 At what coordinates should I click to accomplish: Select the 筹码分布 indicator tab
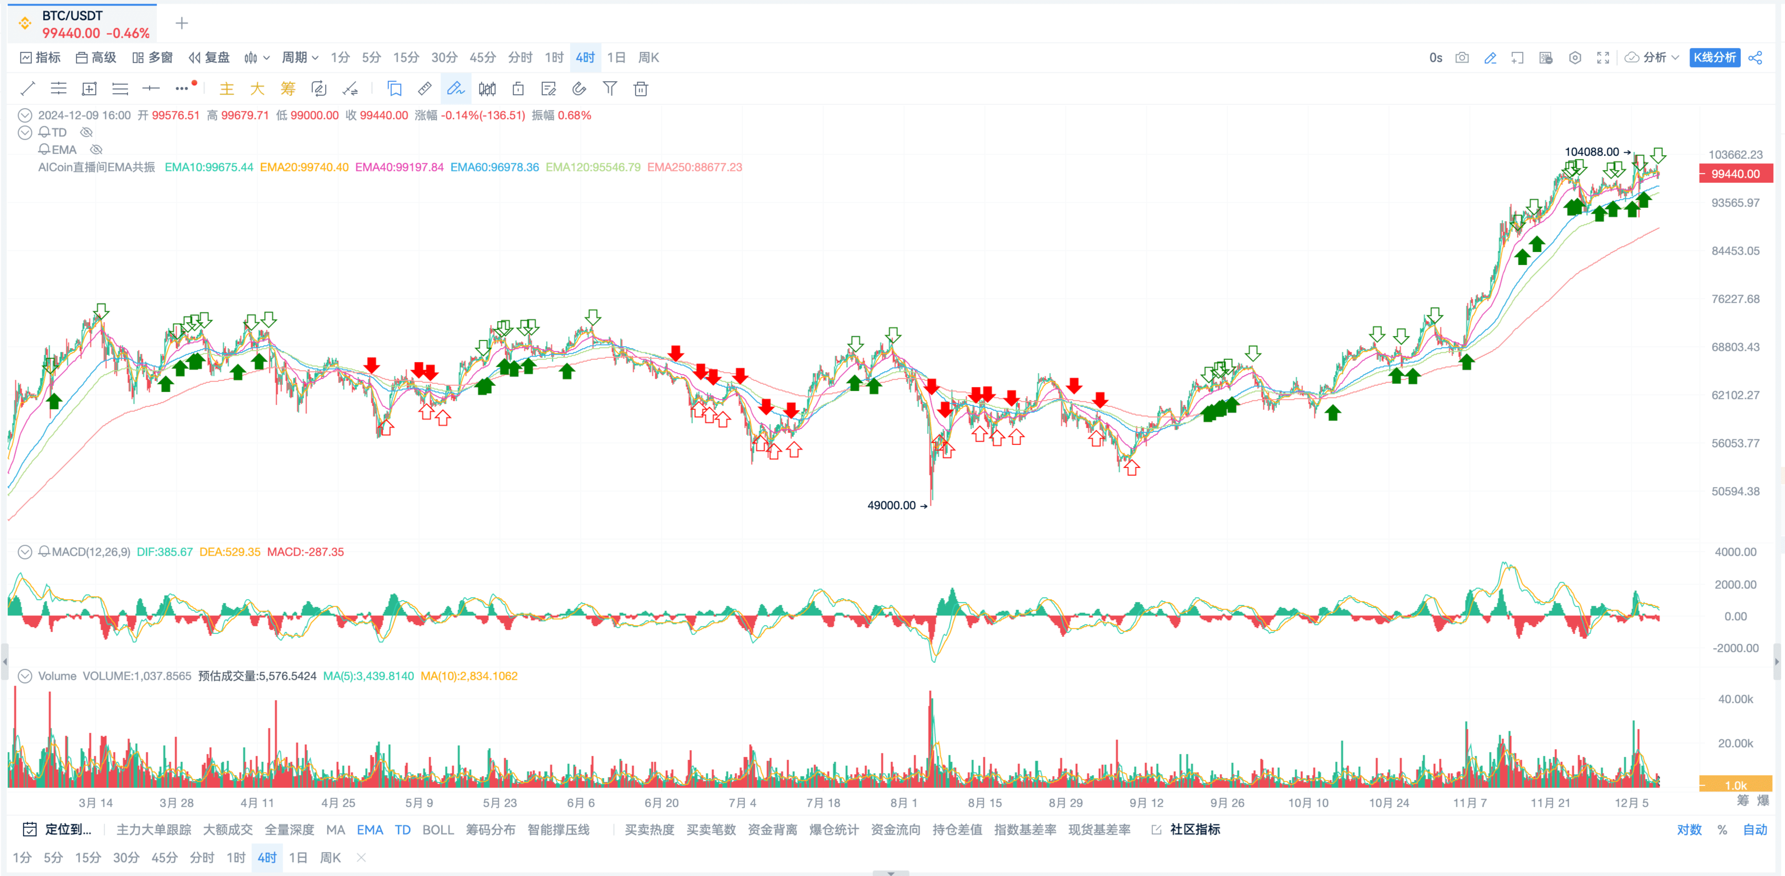click(491, 829)
